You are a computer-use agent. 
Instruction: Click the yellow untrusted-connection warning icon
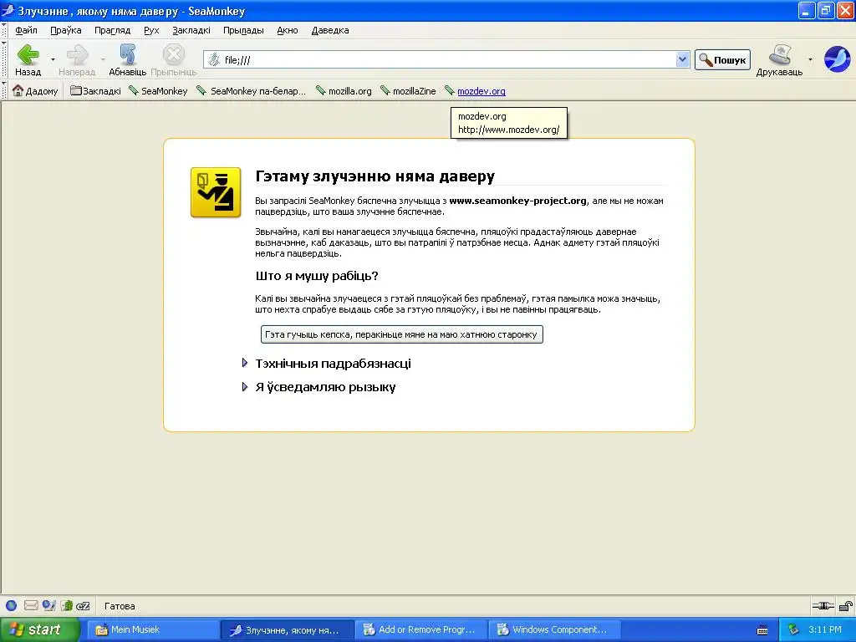click(216, 192)
